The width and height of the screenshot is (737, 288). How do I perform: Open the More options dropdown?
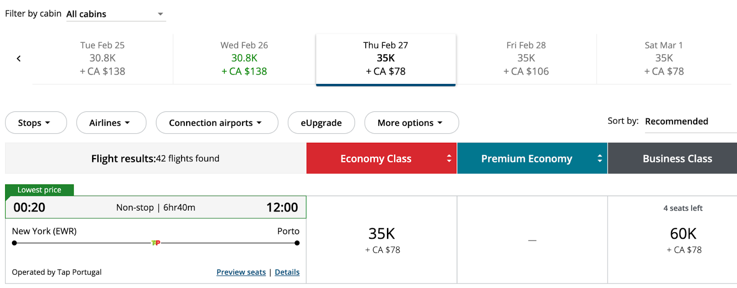pos(411,123)
